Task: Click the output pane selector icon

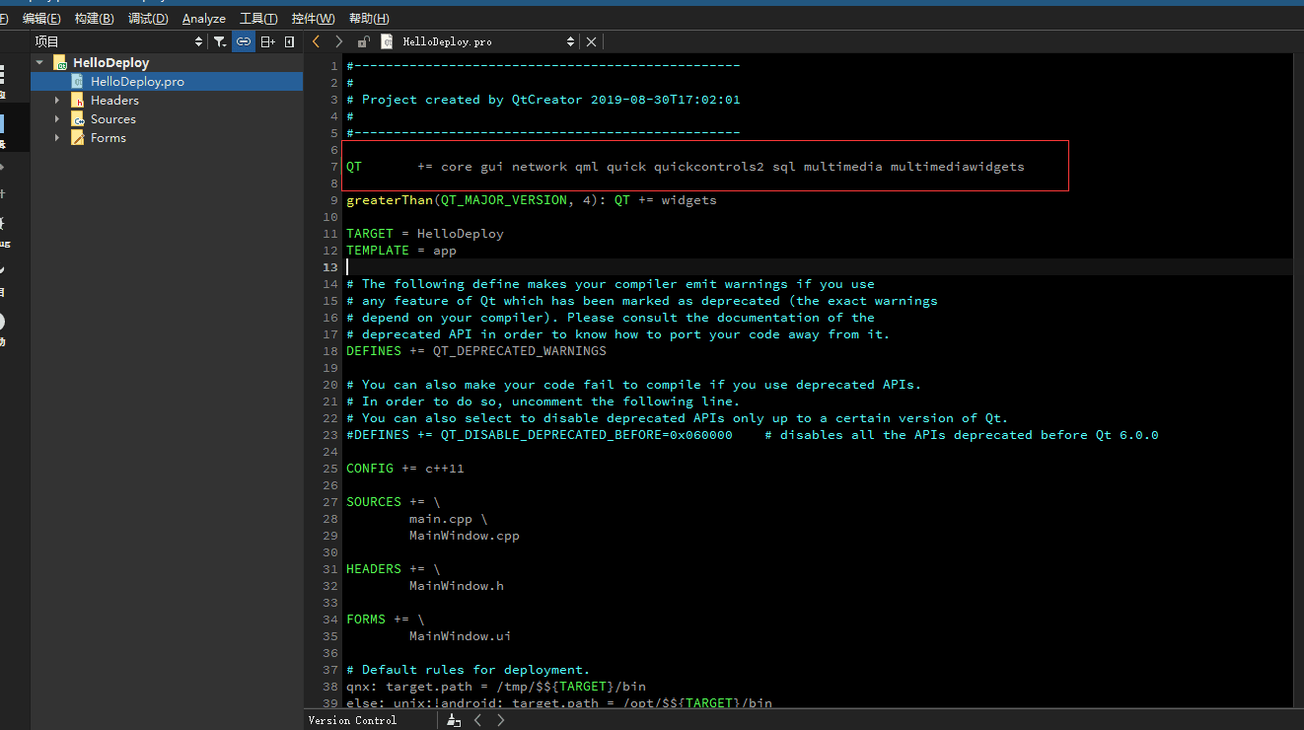Action: click(454, 720)
